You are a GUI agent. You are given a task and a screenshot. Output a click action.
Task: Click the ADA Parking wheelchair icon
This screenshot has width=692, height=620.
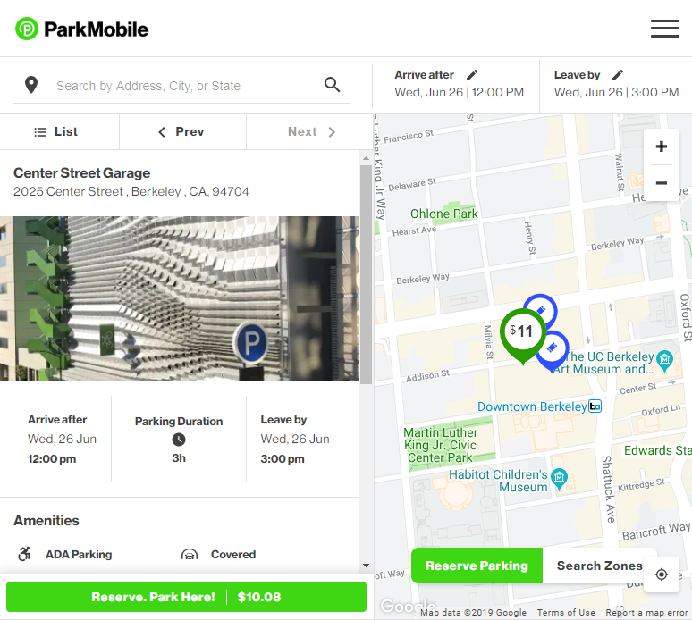pyautogui.click(x=24, y=554)
